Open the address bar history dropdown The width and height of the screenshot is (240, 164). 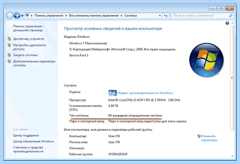coord(160,16)
